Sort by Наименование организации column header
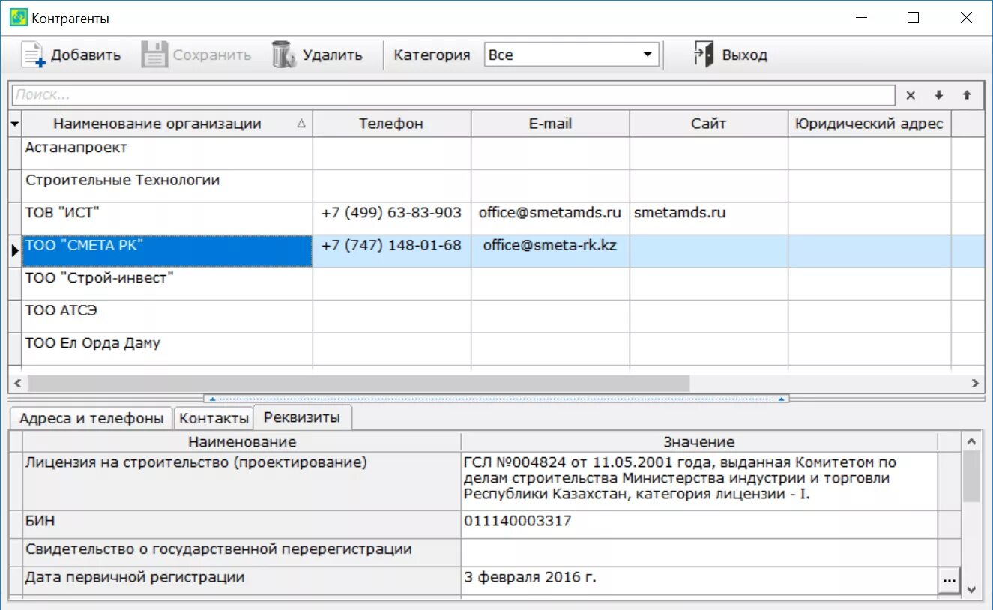 (x=167, y=124)
